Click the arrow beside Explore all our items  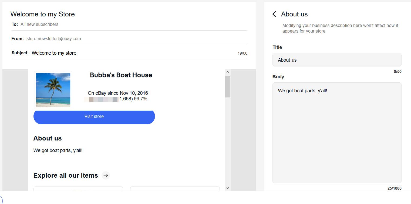pyautogui.click(x=106, y=175)
